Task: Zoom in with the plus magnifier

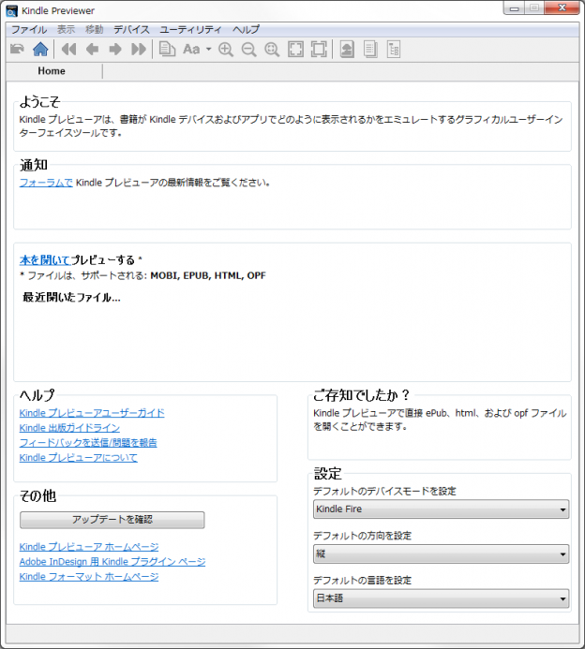Action: pos(226,50)
